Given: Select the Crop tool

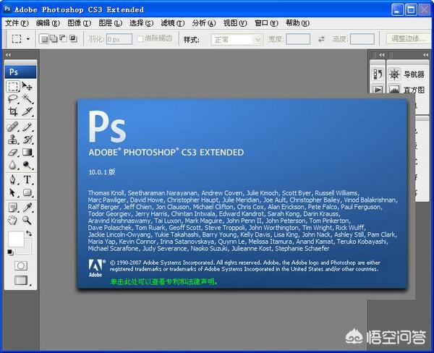Looking at the screenshot, I should point(13,111).
